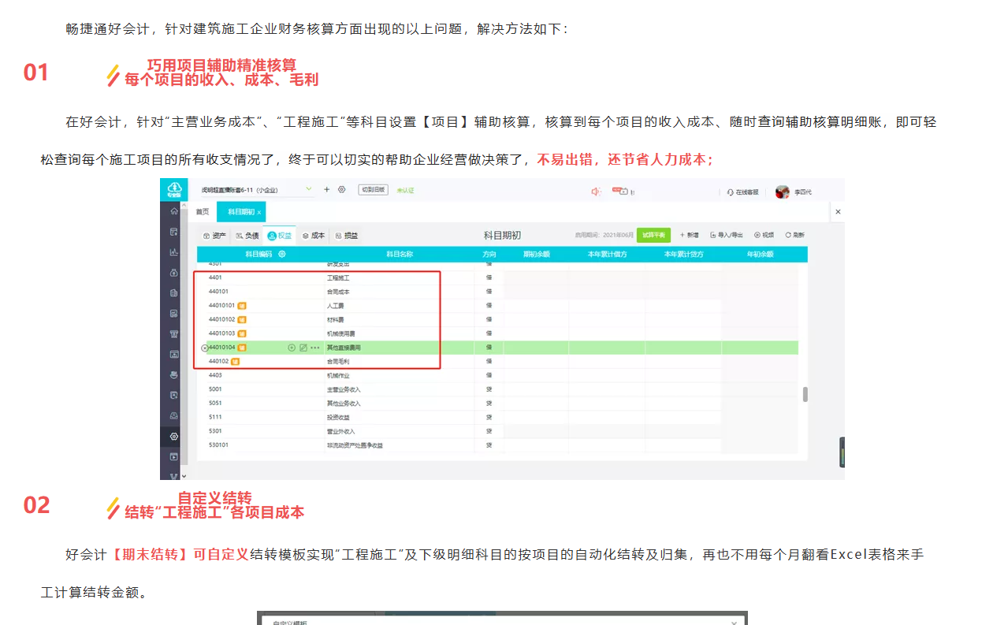Click the 本年累计贷方 column header
This screenshot has height=625, width=1008.
click(683, 255)
